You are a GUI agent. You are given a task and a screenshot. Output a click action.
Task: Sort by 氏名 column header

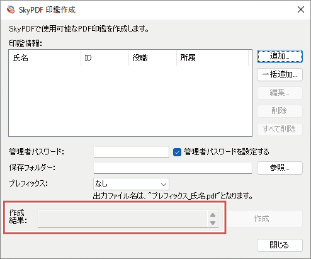[45, 58]
